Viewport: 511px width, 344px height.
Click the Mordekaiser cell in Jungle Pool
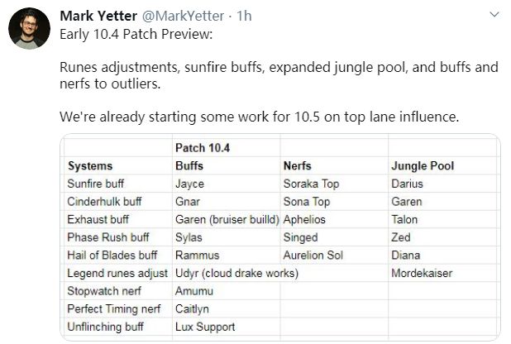click(x=427, y=273)
